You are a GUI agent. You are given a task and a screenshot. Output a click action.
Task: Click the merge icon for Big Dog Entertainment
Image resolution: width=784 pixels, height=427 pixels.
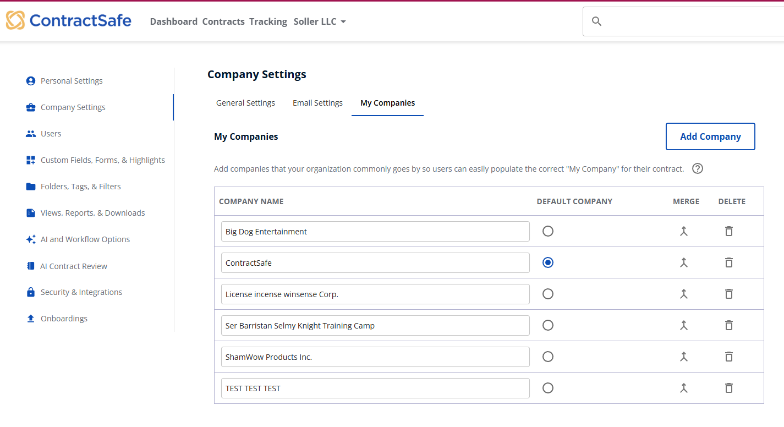[x=684, y=232]
